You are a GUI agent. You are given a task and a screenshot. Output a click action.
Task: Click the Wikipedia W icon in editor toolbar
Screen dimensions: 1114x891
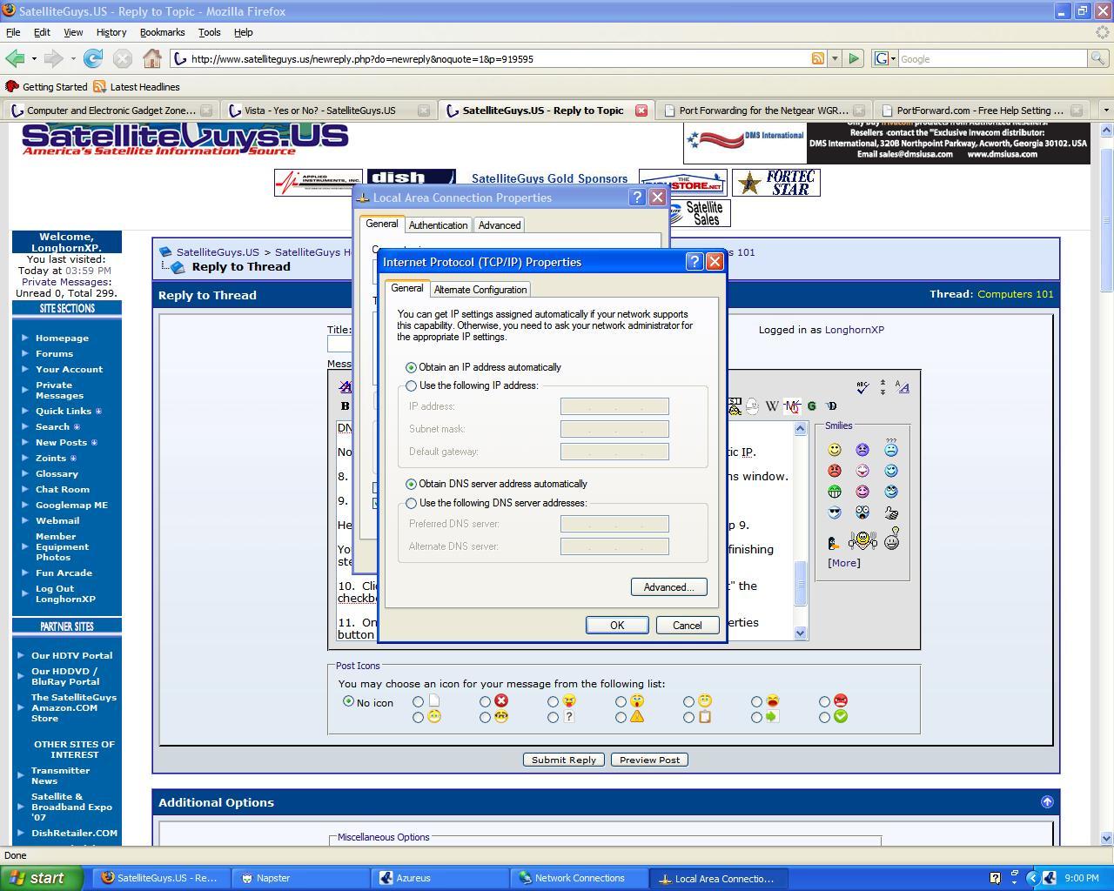[x=772, y=406]
